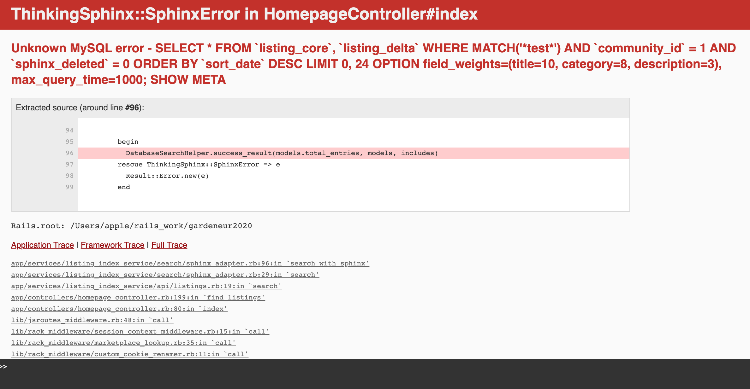Show the Full Trace

(169, 245)
